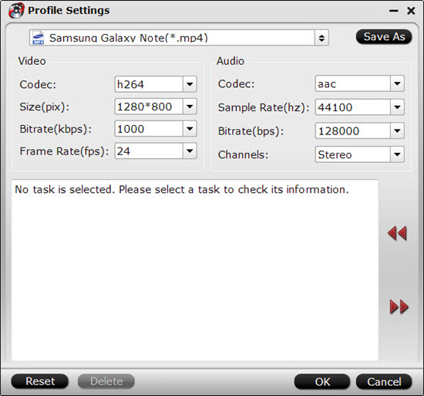Click the red double-left arrow icon
The height and width of the screenshot is (396, 424).
point(397,233)
